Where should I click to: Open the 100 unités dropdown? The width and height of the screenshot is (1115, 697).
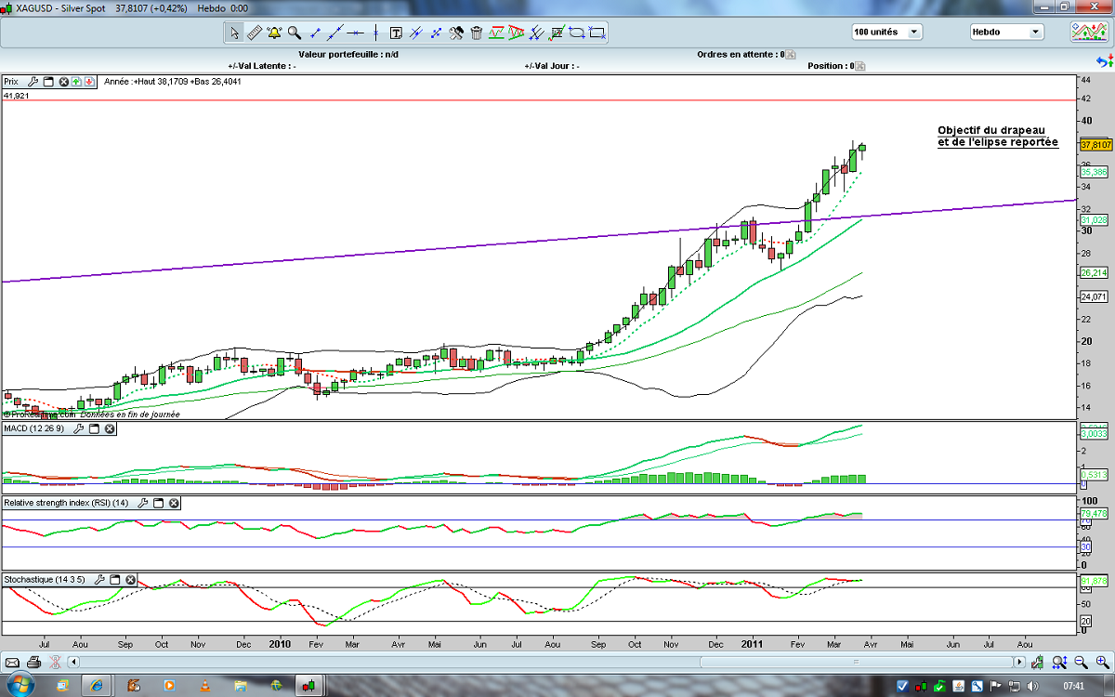(x=914, y=32)
